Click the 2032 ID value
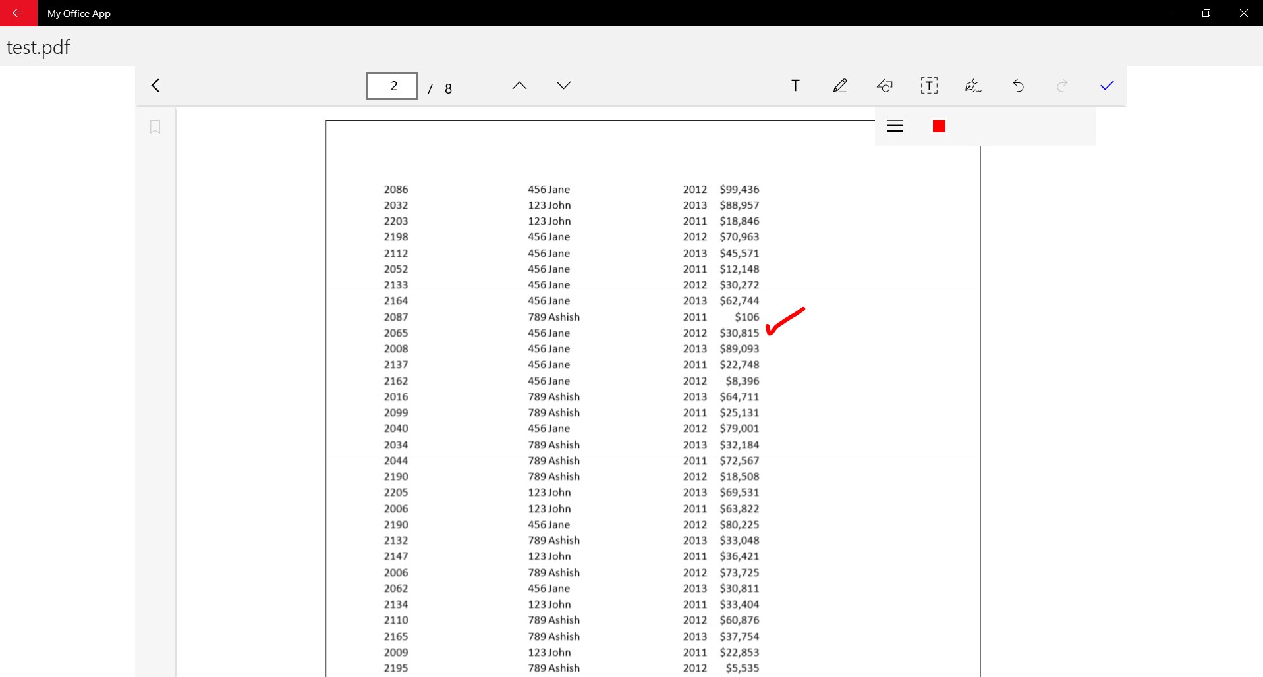Screen dimensions: 1263x677 pos(396,205)
